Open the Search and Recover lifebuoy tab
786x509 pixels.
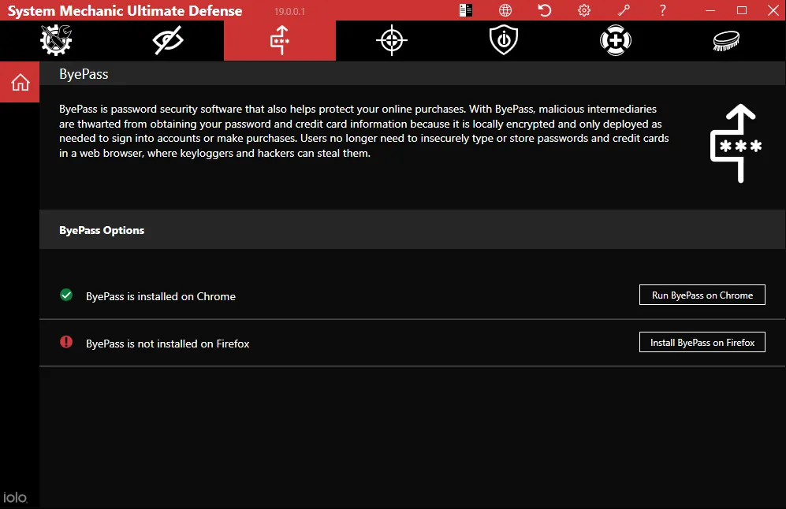615,40
